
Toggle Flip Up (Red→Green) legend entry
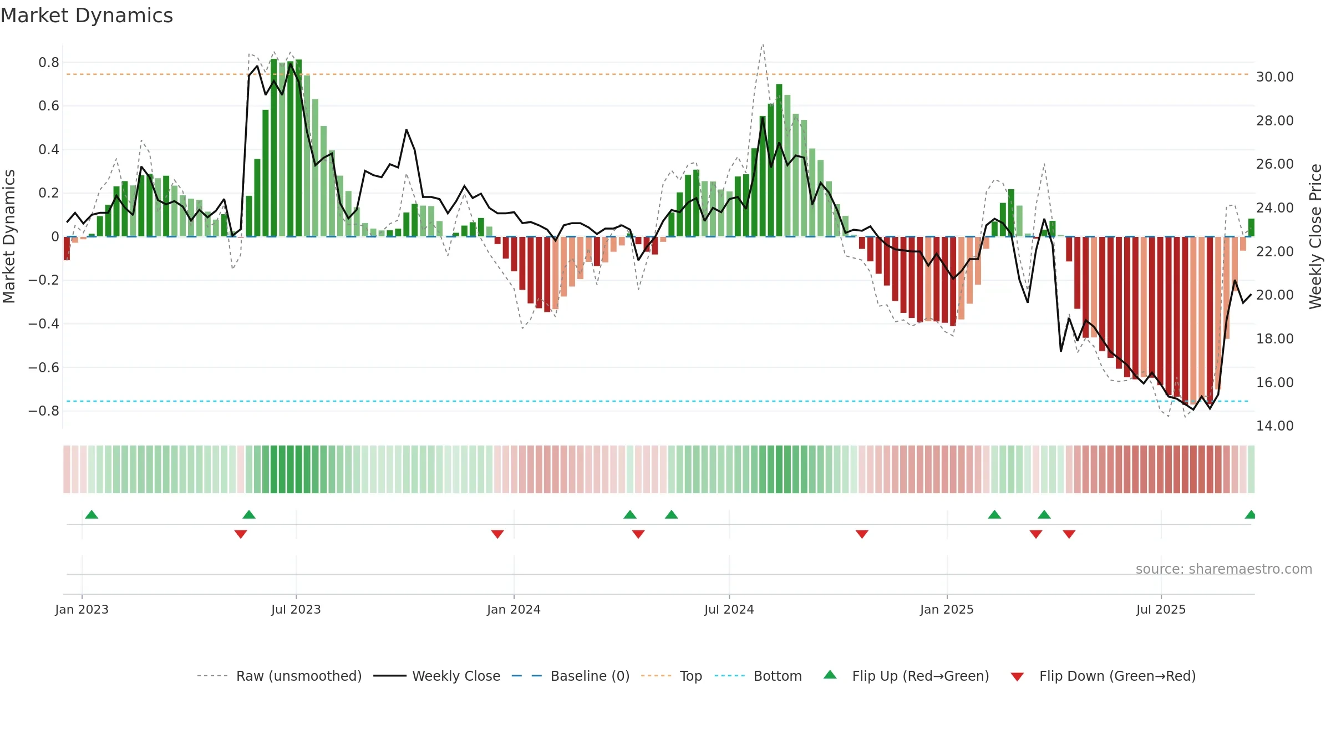(x=906, y=676)
